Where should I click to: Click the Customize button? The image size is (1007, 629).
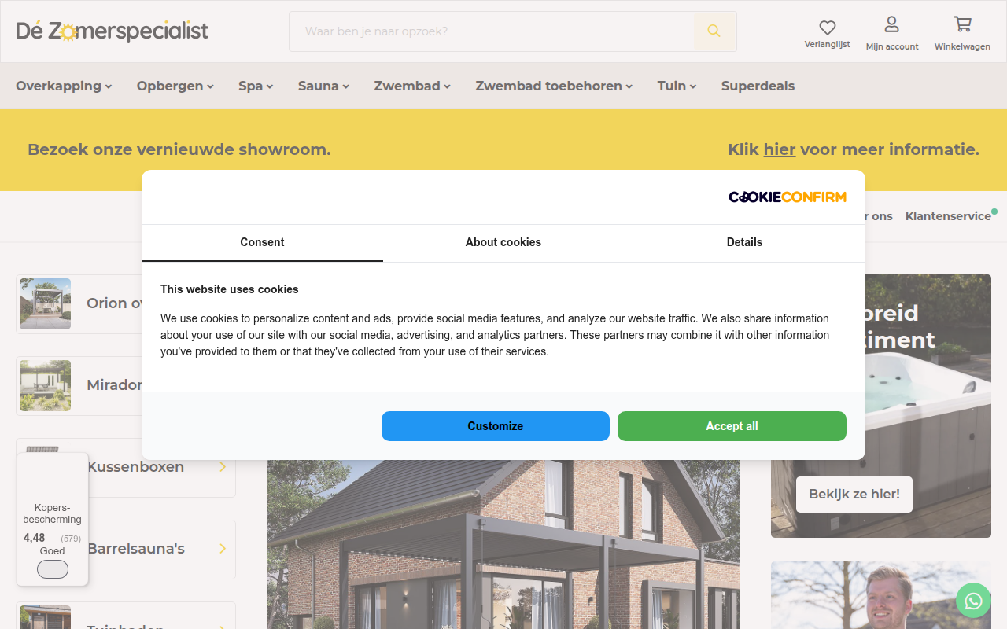[x=496, y=426]
